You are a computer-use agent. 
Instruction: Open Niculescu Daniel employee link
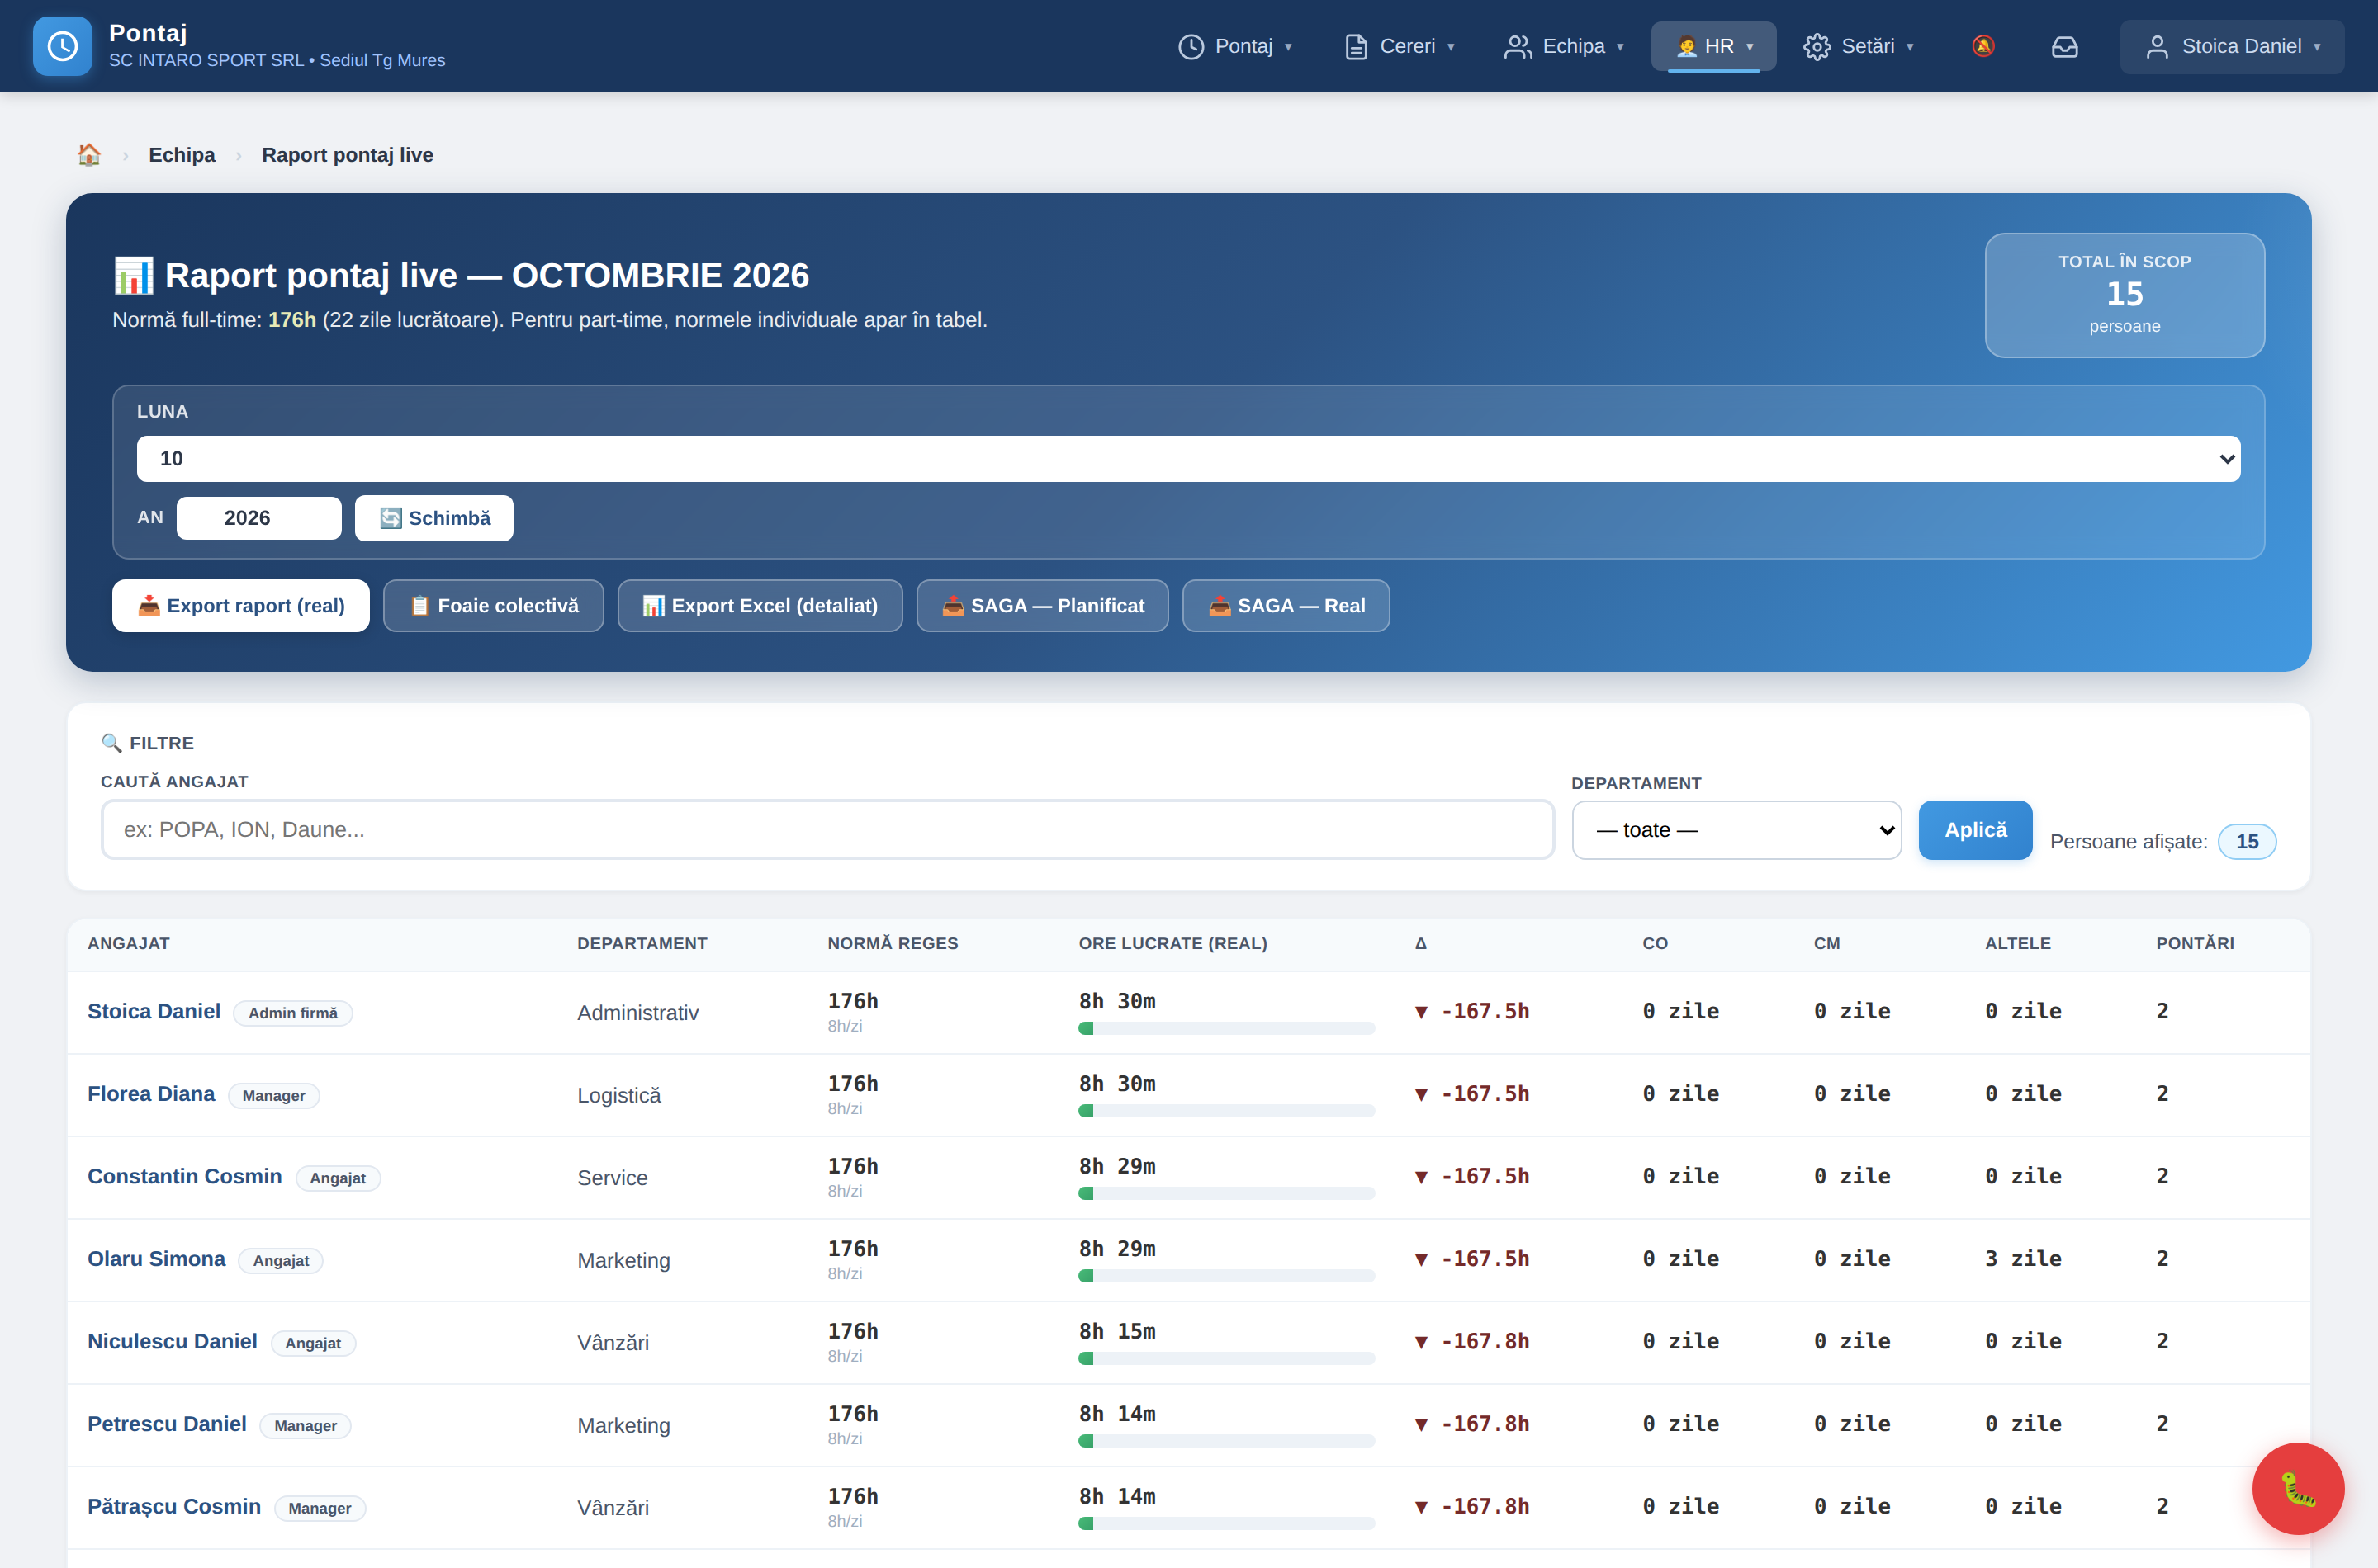click(x=172, y=1341)
